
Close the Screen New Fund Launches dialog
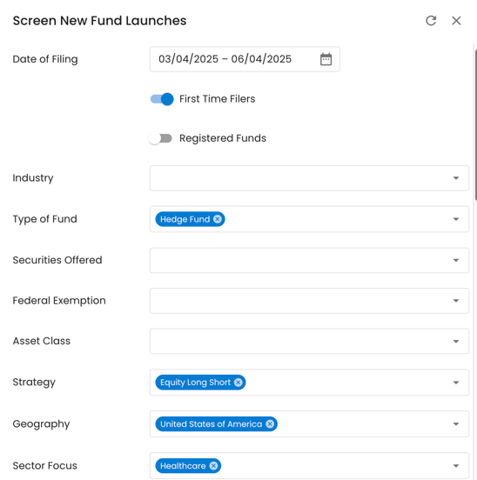pos(456,21)
